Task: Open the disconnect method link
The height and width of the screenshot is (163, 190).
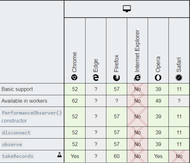Action: click(16, 132)
